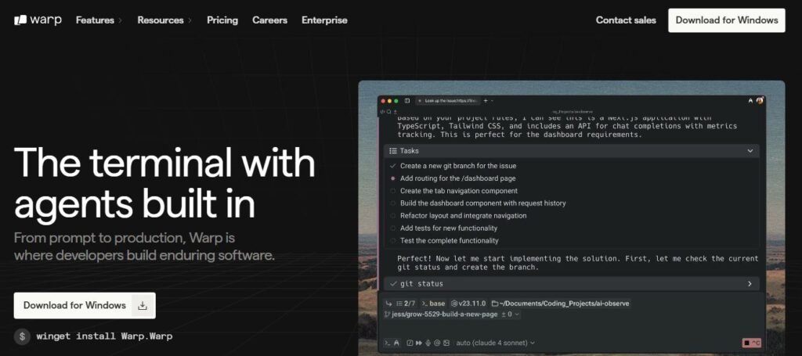Click the dollar prompt icon beside winget command

click(23, 336)
